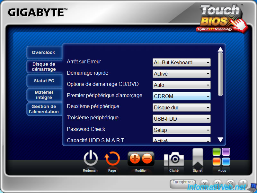Click the "Password Check" label

[x=86, y=129]
